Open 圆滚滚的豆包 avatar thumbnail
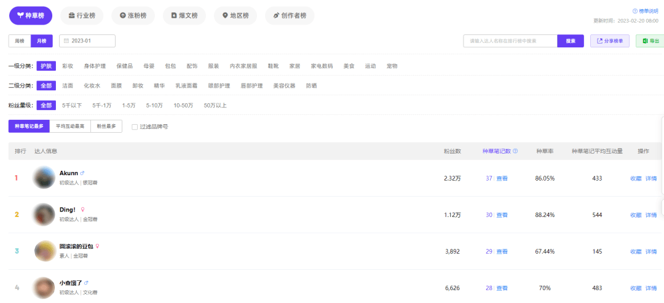This screenshot has height=303, width=664. 45,251
